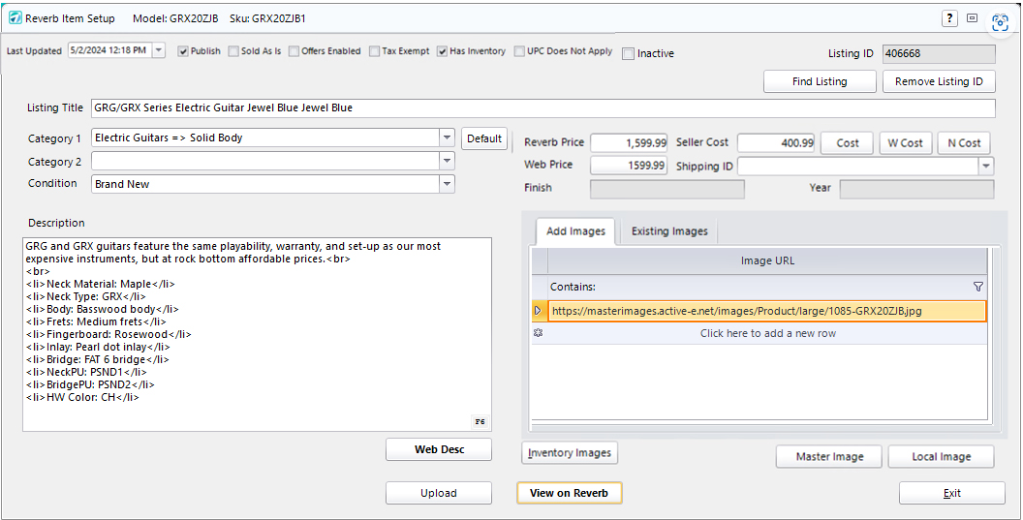Viewport: 1023px width, 520px height.
Task: Click the Master Image button
Action: [829, 457]
